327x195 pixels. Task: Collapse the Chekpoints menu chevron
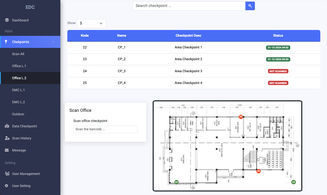[x=53, y=42]
